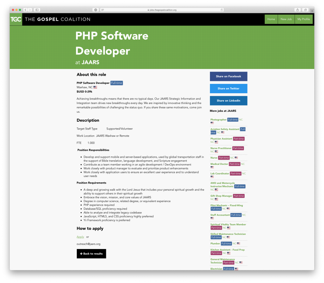Screen dimensions: 324x283
Task: Click the TGC logo in the header
Action: (x=16, y=19)
